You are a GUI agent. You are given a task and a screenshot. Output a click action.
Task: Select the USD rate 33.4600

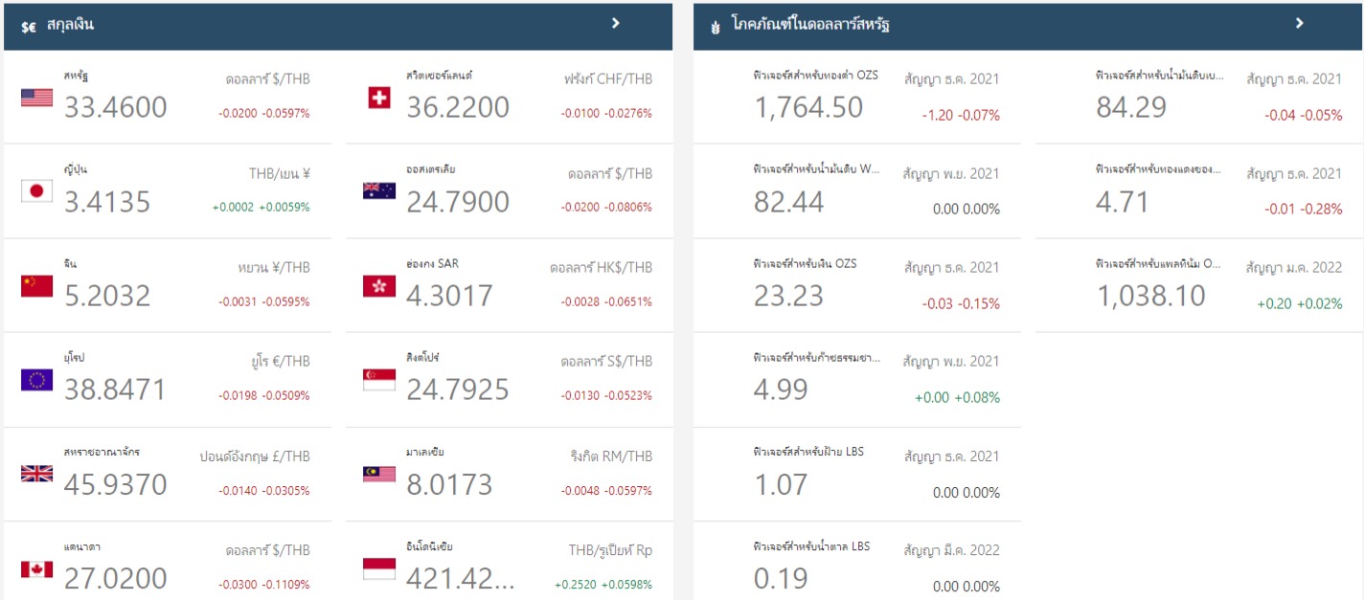coord(116,107)
